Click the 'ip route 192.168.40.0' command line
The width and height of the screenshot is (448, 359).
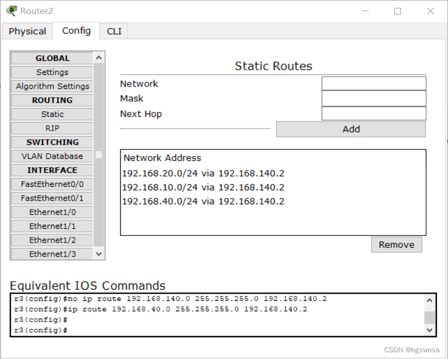click(x=161, y=309)
